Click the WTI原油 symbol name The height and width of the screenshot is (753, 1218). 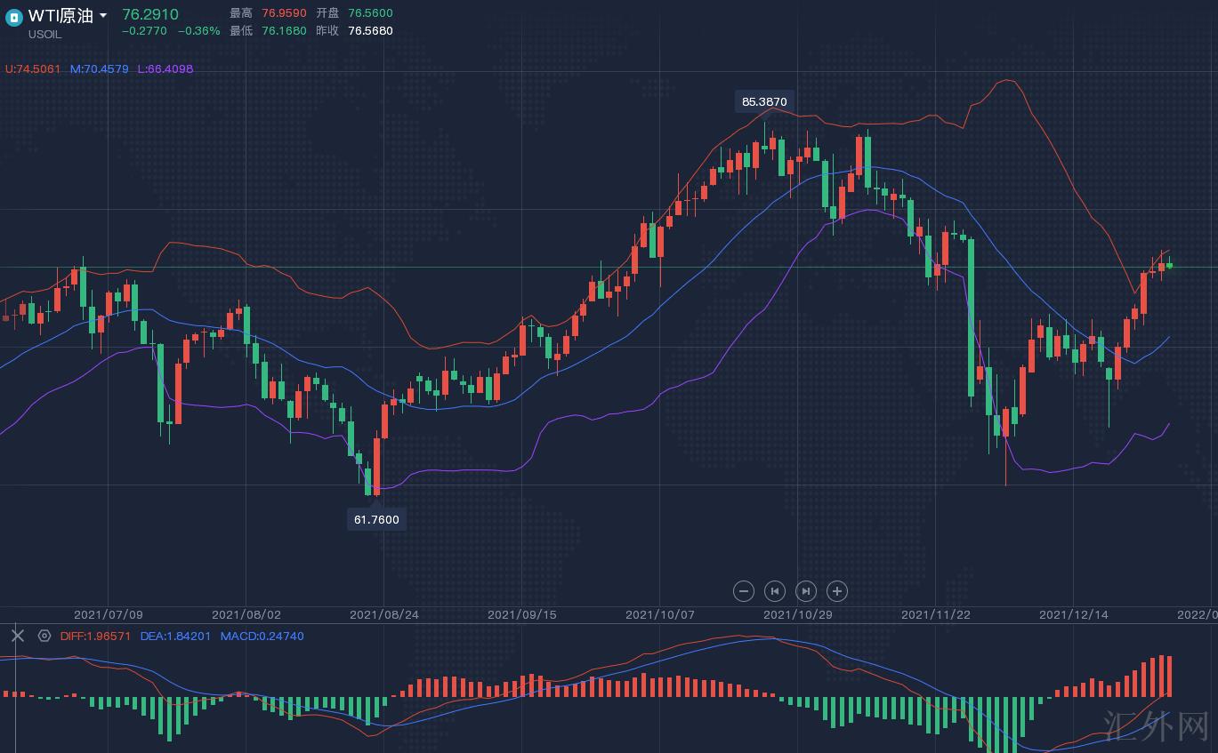pos(60,16)
